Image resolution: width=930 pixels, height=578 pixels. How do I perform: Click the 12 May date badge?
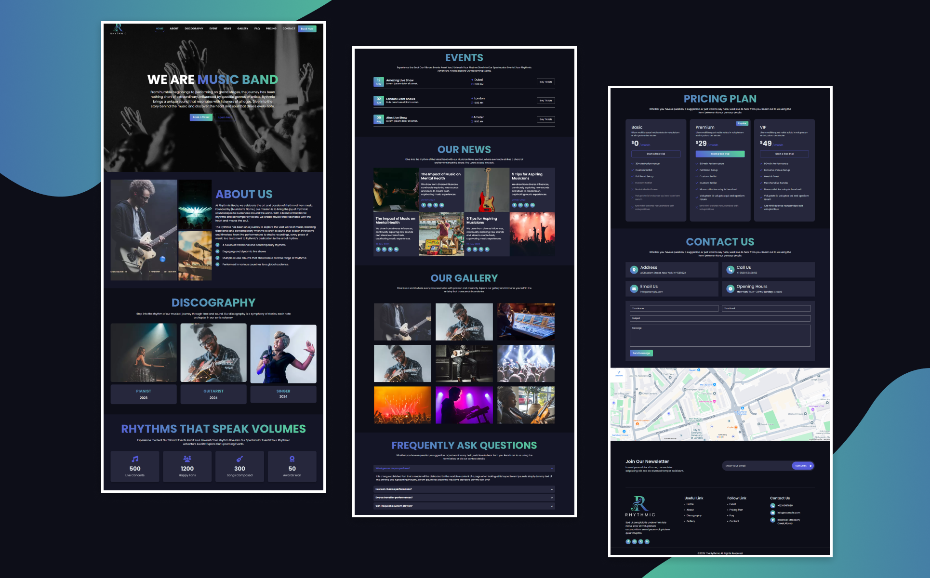click(x=379, y=82)
